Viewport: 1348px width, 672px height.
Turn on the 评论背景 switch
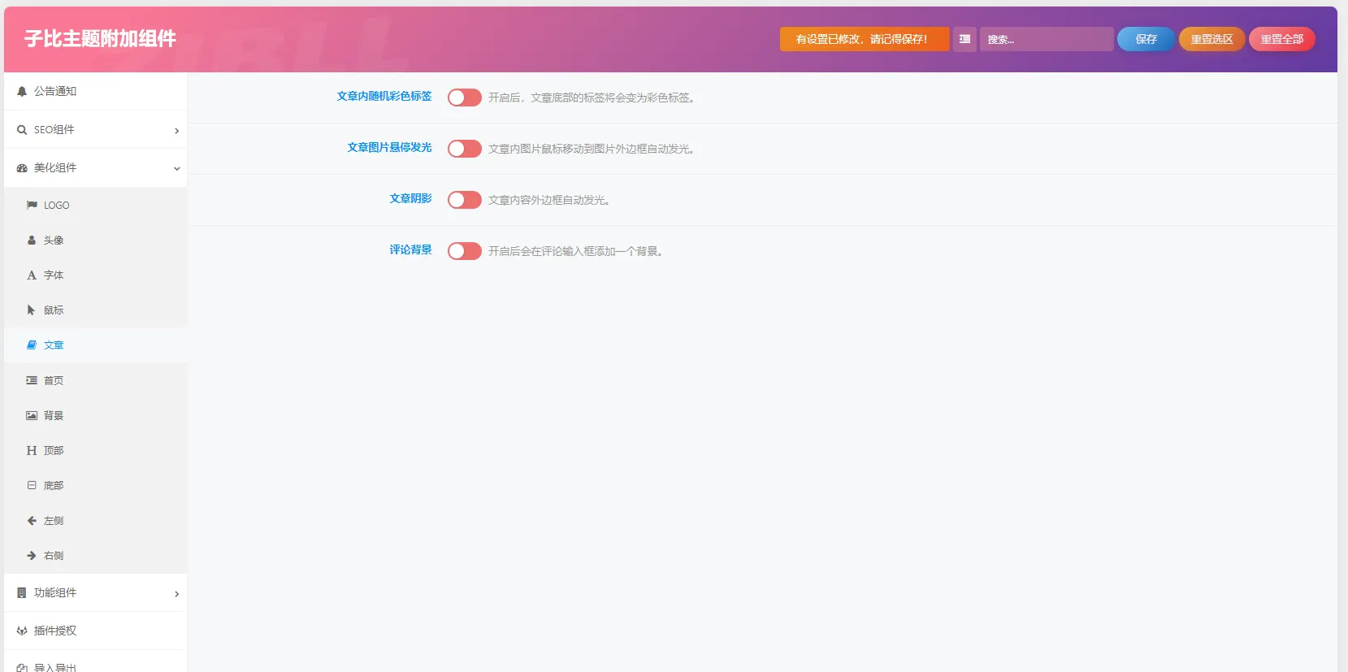[x=465, y=251]
